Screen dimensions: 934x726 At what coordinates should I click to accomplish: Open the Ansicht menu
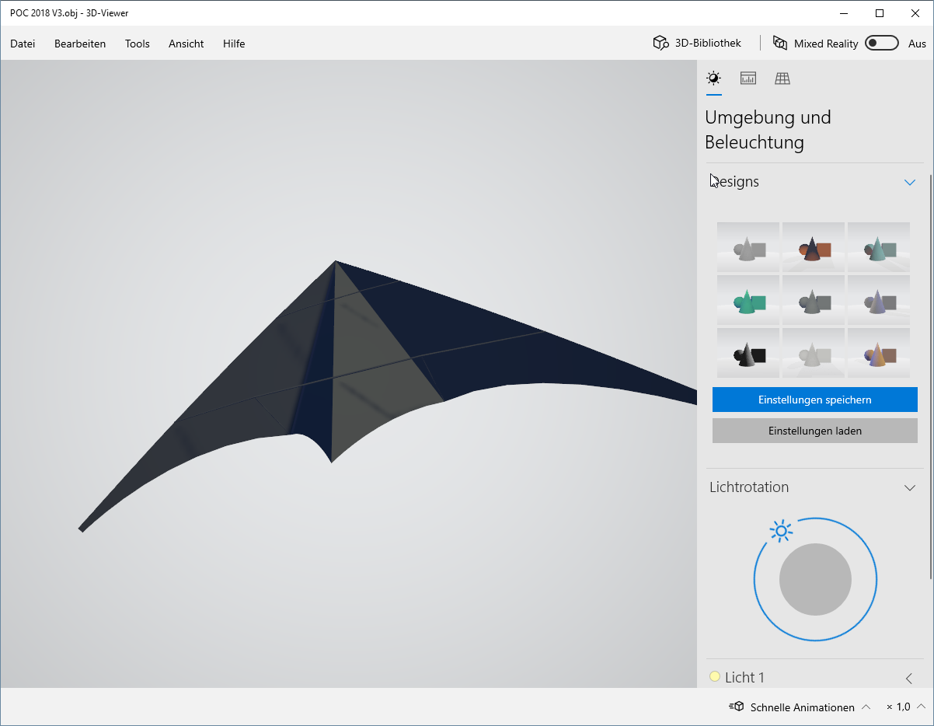(x=186, y=44)
